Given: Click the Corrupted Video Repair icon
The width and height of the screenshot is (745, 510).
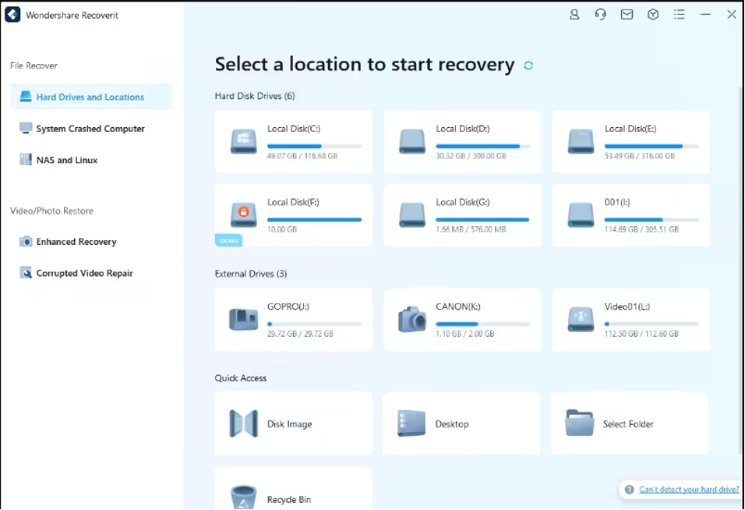Looking at the screenshot, I should pyautogui.click(x=26, y=273).
